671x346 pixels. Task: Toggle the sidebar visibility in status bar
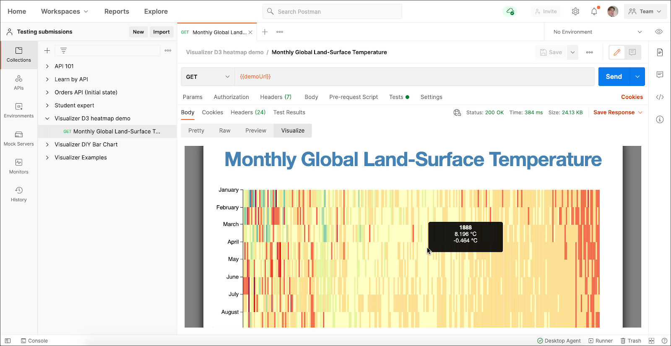(8, 341)
